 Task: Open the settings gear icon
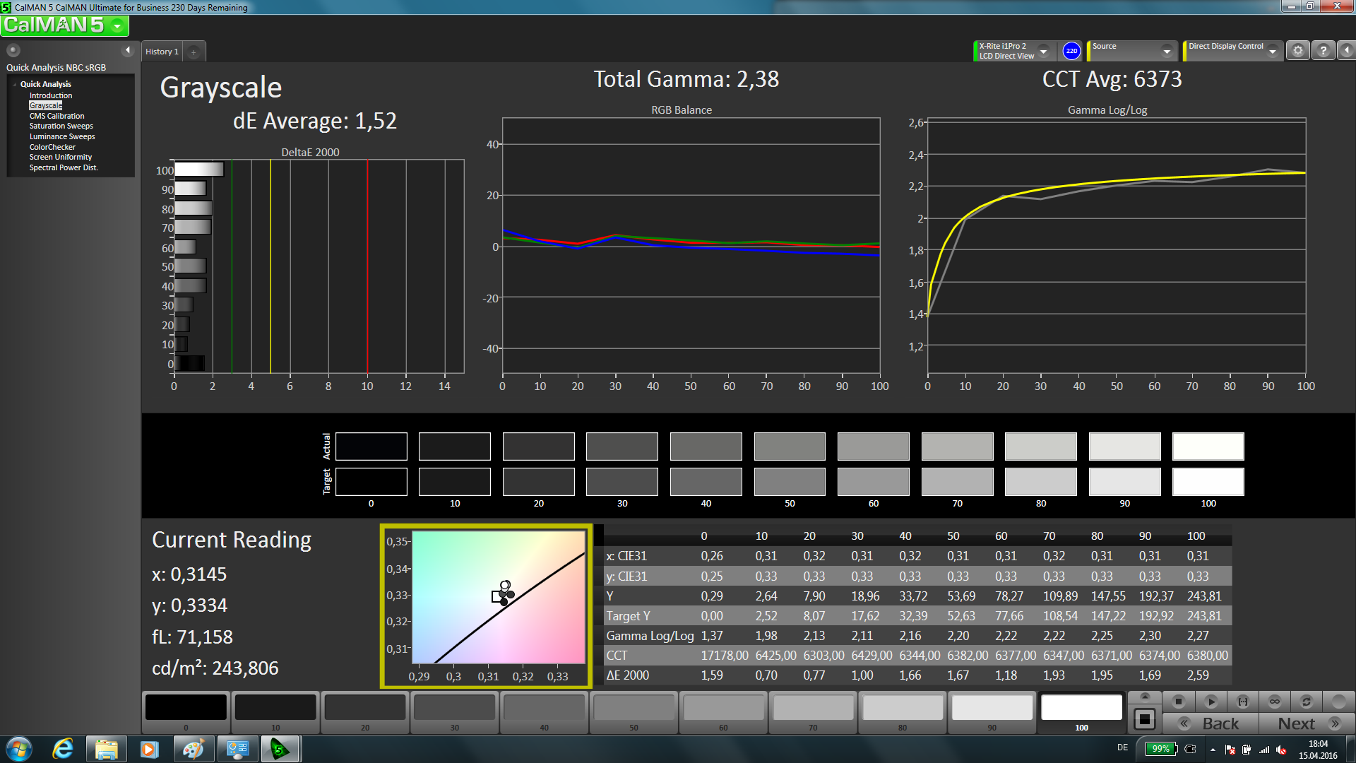pyautogui.click(x=1297, y=51)
